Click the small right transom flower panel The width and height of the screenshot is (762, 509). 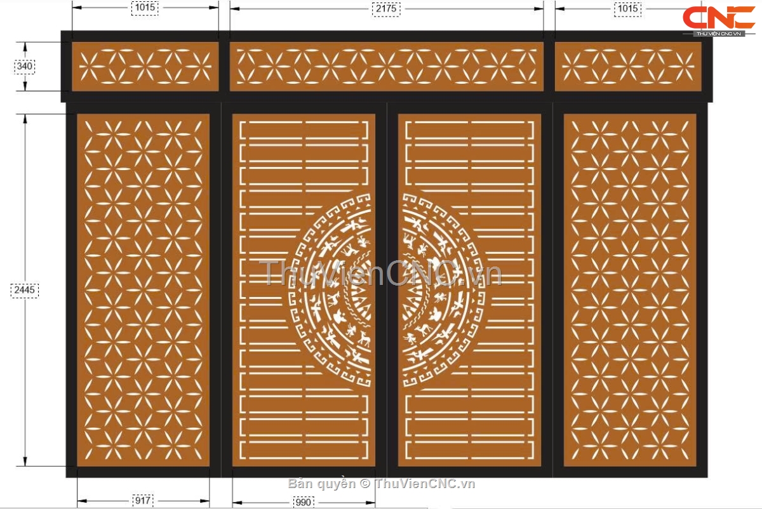628,67
